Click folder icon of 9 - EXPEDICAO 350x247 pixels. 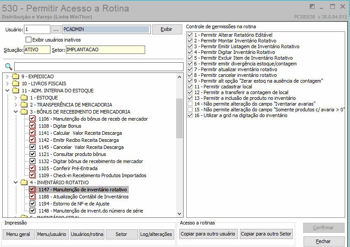(x=15, y=76)
